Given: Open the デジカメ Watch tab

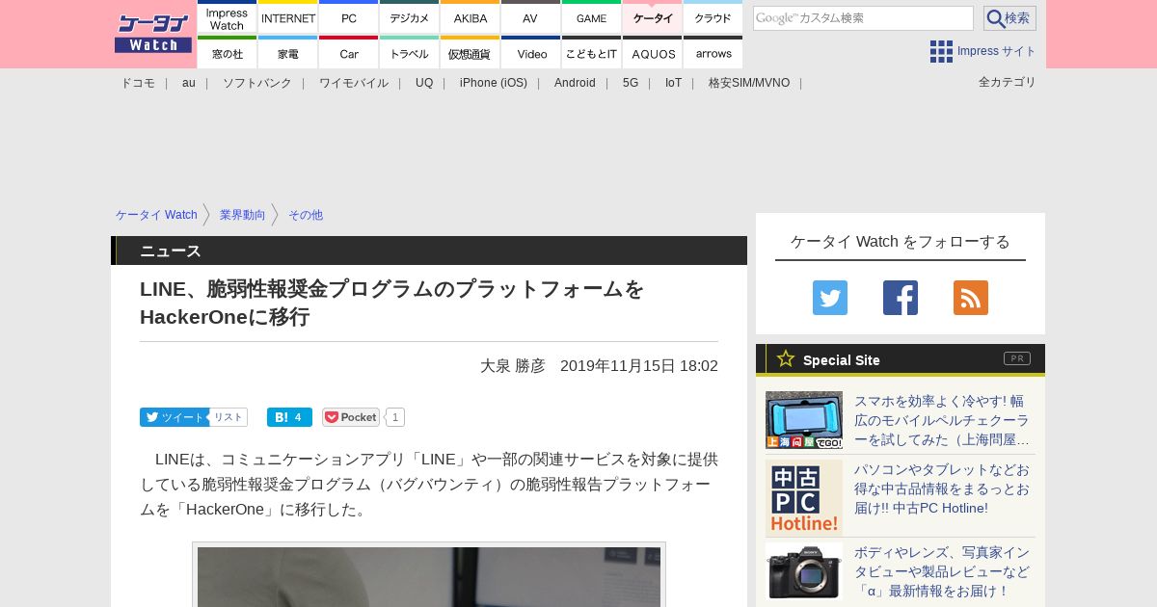Looking at the screenshot, I should pyautogui.click(x=410, y=17).
